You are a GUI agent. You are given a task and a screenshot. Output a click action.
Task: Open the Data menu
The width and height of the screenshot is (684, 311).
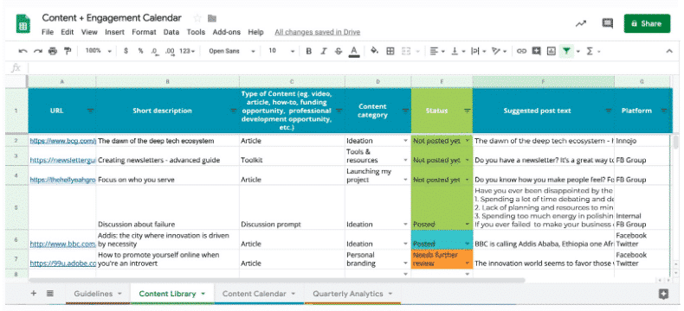point(171,32)
